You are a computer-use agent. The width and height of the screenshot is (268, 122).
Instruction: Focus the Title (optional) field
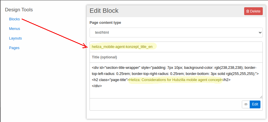pos(176,57)
